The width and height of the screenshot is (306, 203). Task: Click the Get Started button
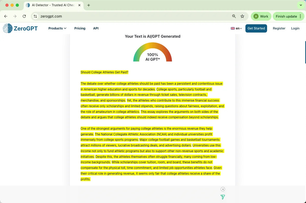256,28
